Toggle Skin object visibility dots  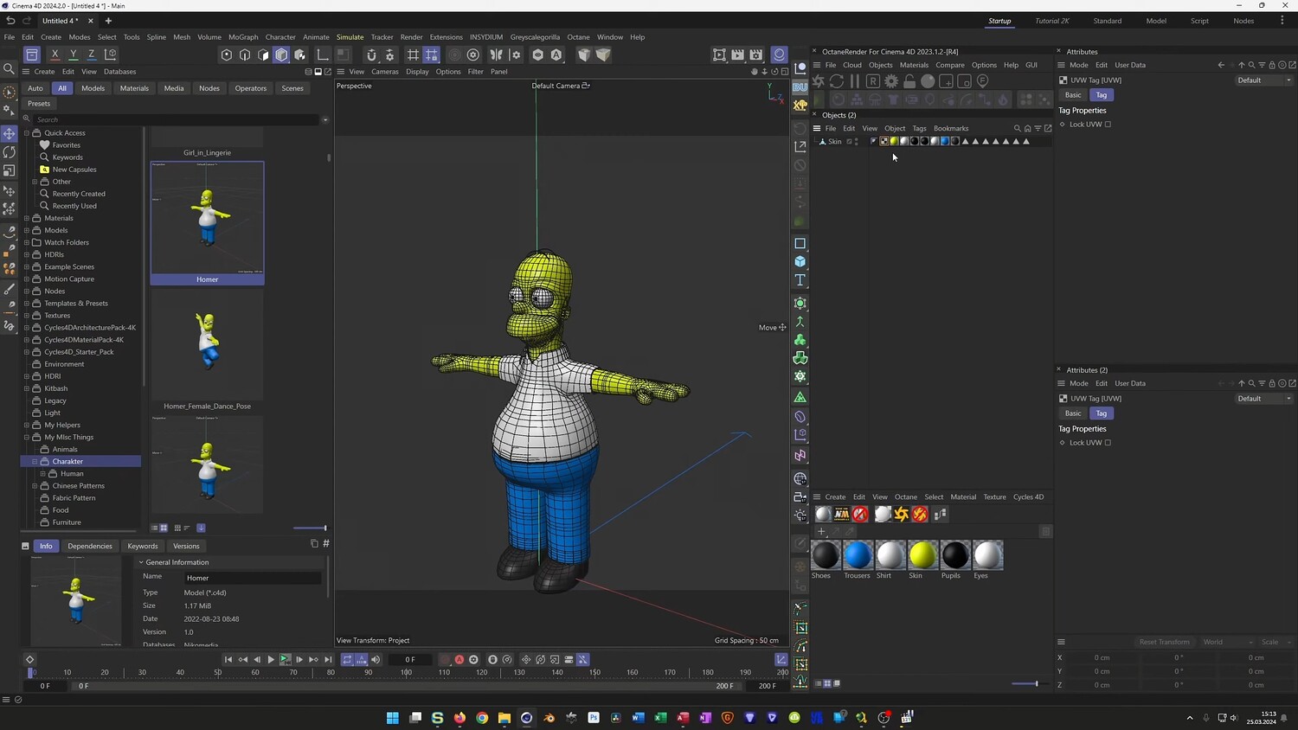[857, 141]
